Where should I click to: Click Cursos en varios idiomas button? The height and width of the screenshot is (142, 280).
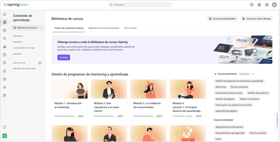click(257, 19)
